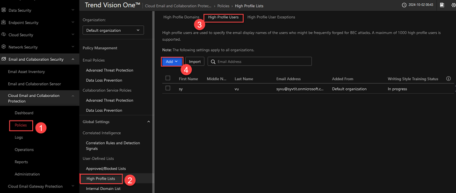Click 'Default organization' cell in table row
The height and width of the screenshot is (193, 456).
[349, 89]
